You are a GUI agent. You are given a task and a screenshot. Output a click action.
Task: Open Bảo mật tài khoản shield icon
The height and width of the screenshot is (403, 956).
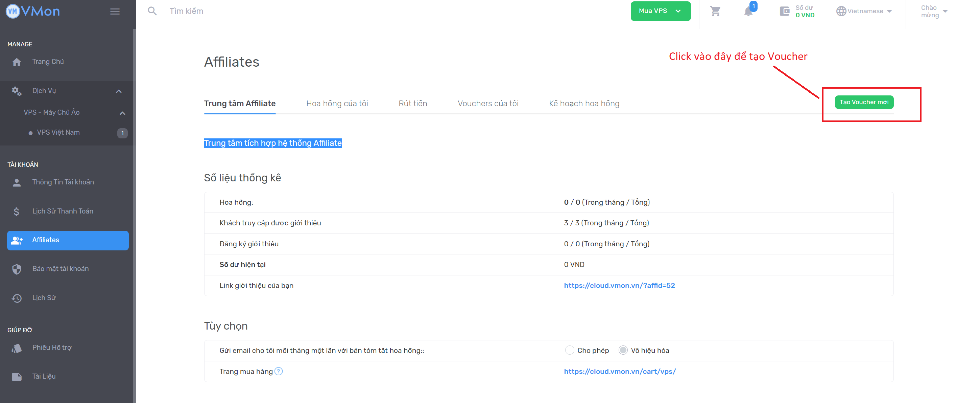(17, 269)
